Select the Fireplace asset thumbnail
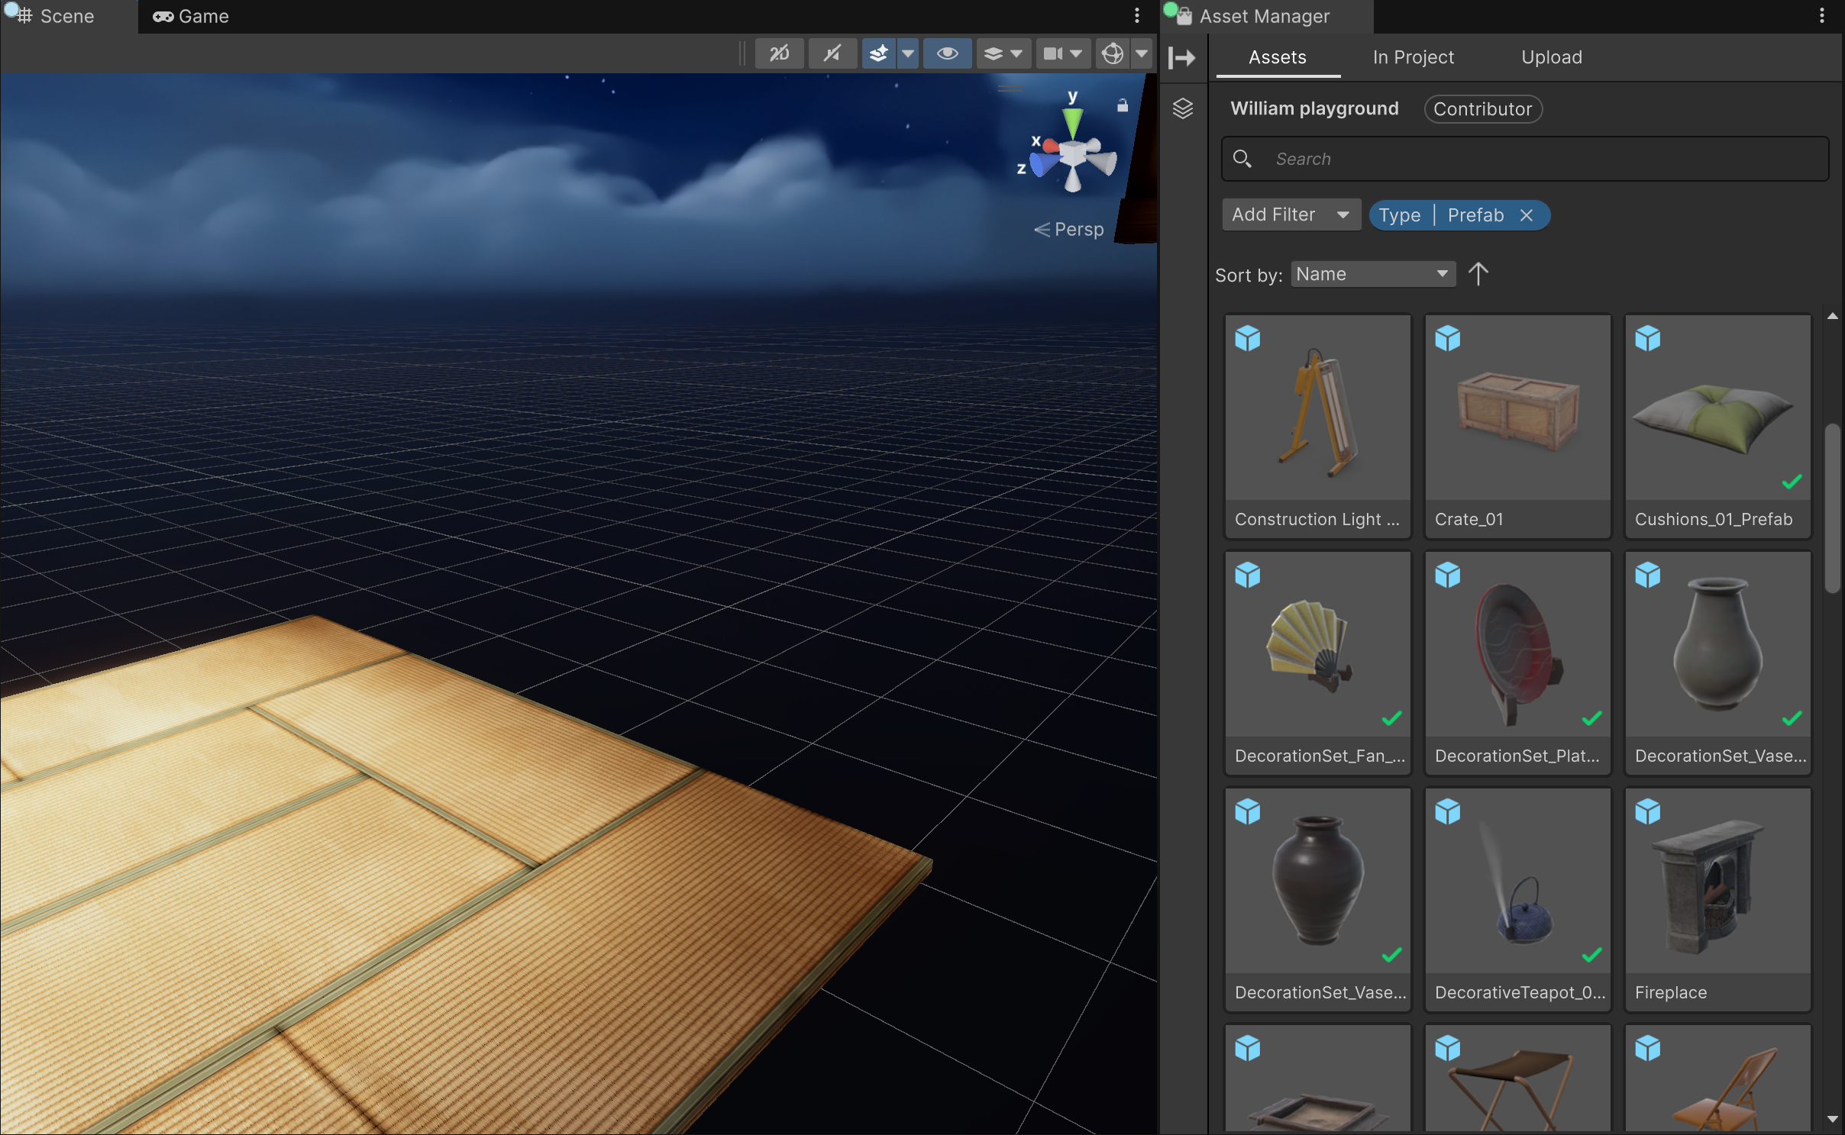Image resolution: width=1845 pixels, height=1135 pixels. tap(1718, 881)
